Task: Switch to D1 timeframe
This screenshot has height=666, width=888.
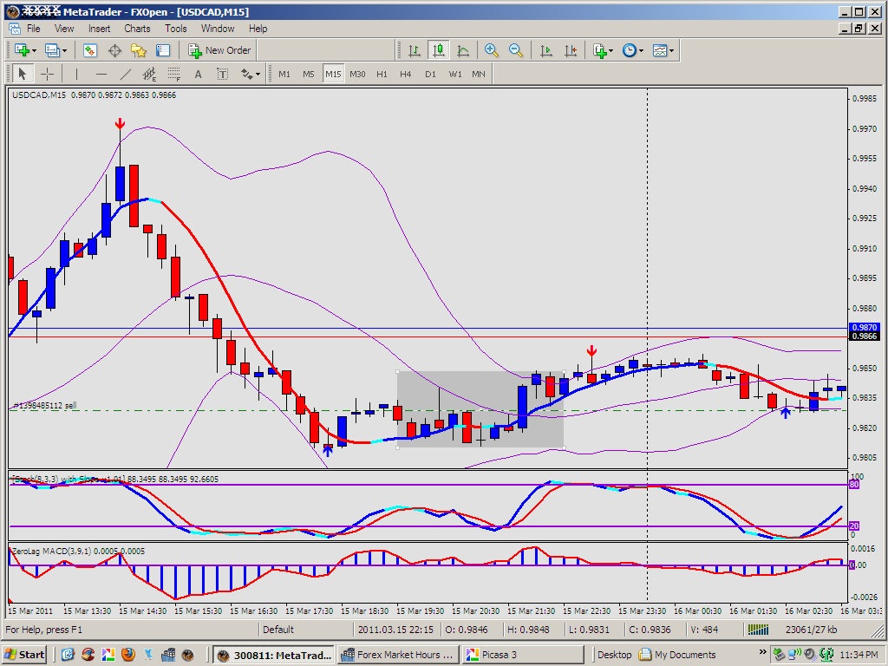Action: coord(430,74)
